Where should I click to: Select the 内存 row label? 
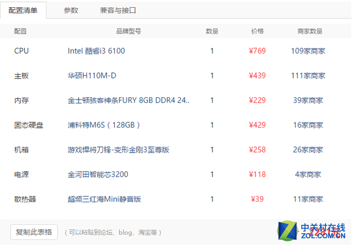[x=22, y=101]
